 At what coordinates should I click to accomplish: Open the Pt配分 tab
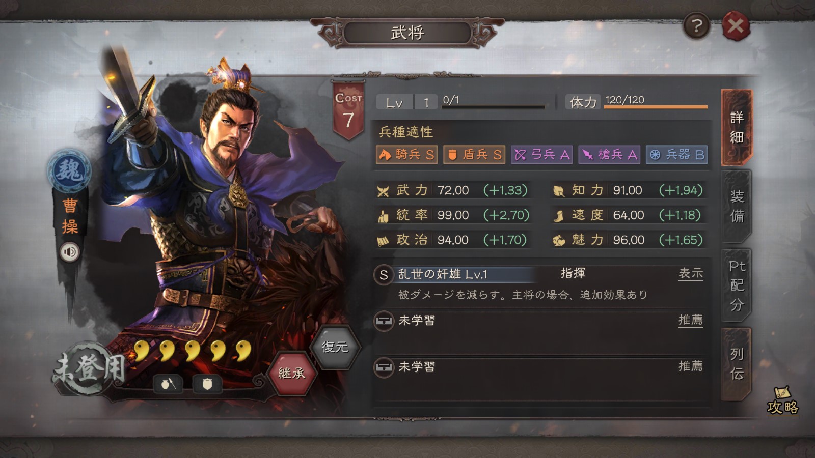737,285
